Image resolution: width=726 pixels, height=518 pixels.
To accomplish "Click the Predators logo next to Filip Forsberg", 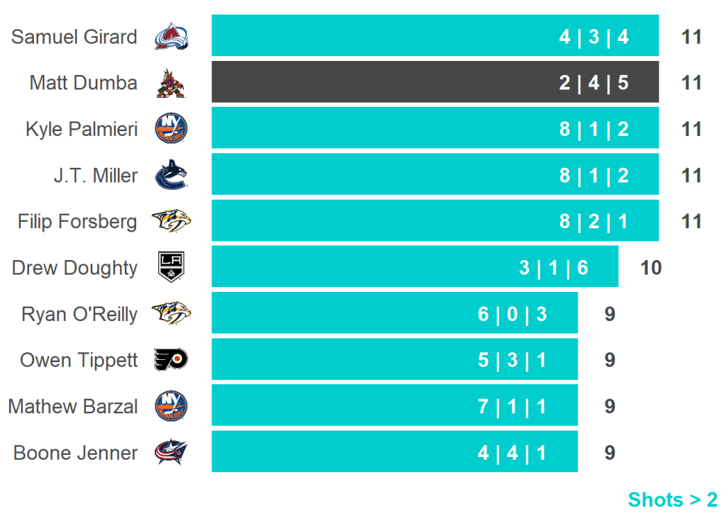I will tap(172, 222).
